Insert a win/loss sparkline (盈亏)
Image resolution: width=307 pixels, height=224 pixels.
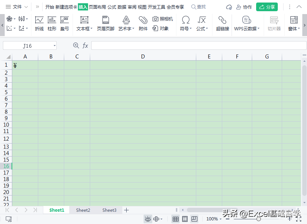65,24
